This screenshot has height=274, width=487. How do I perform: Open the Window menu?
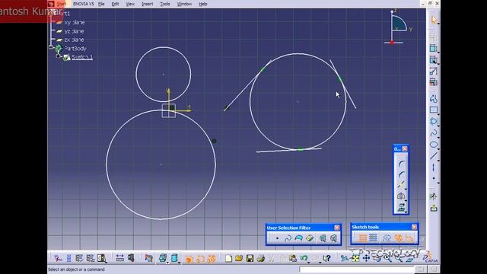click(184, 4)
